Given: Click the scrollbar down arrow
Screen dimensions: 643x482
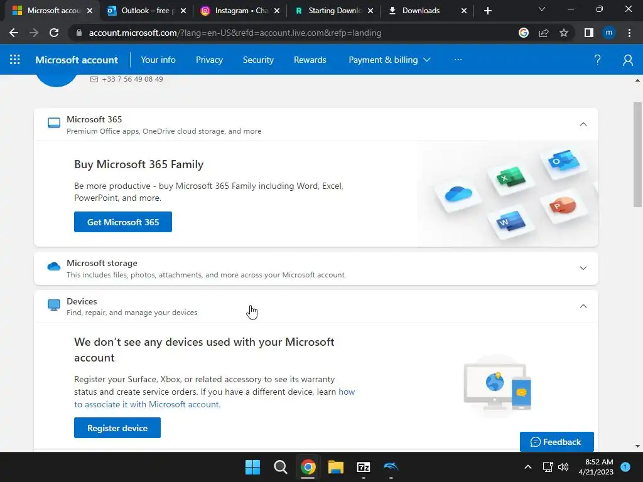Looking at the screenshot, I should coord(637,446).
